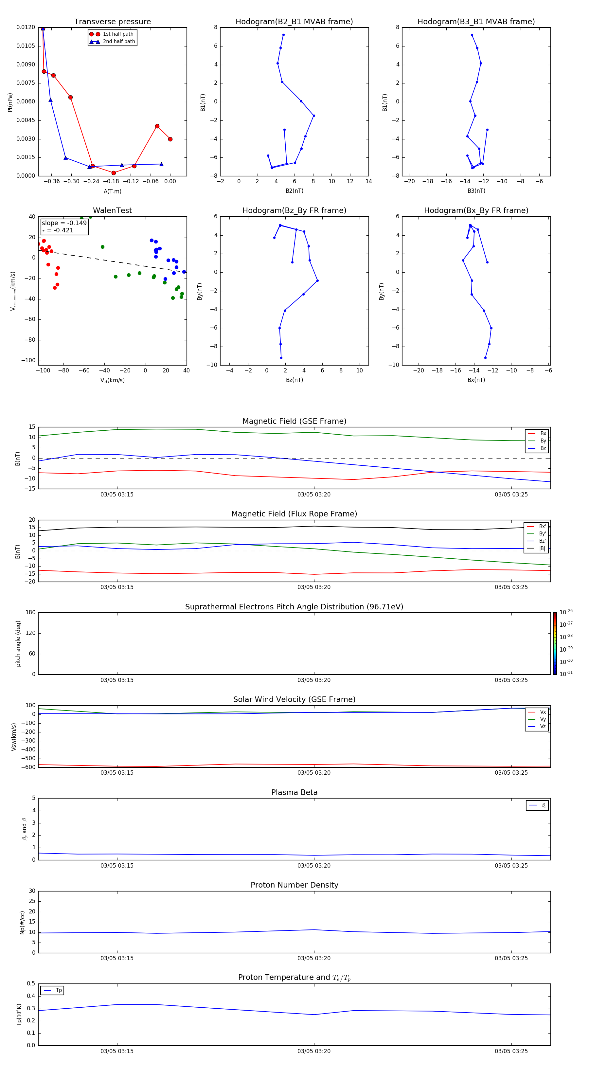589x1080 pixels.
Task: Click the 'r = -0.421' annotation
Action: tap(58, 230)
